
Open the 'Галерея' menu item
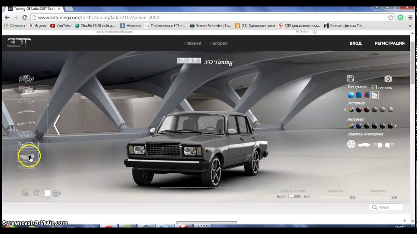[219, 43]
